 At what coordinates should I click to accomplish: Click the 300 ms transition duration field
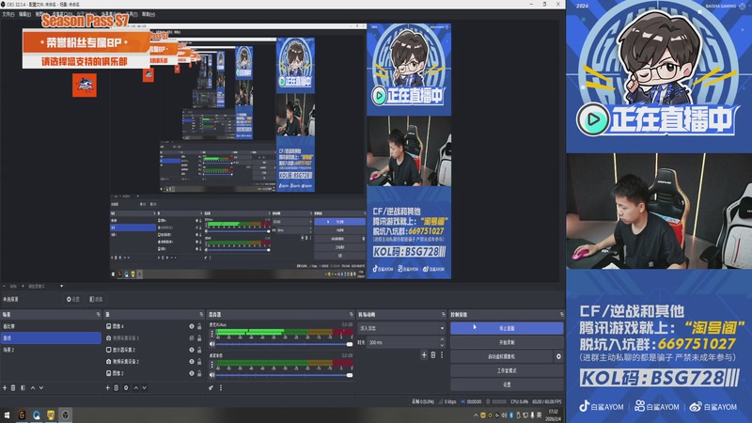pyautogui.click(x=403, y=342)
